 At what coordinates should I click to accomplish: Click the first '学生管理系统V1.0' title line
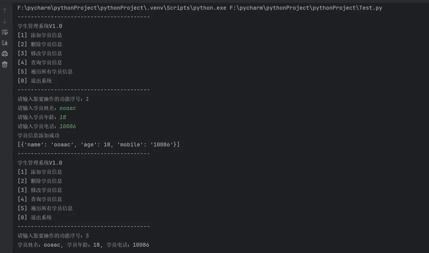click(40, 26)
